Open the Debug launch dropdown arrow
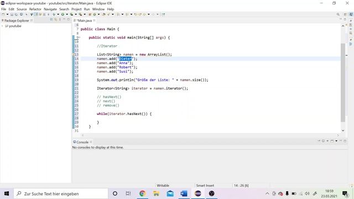The width and height of the screenshot is (354, 199). click(x=58, y=14)
